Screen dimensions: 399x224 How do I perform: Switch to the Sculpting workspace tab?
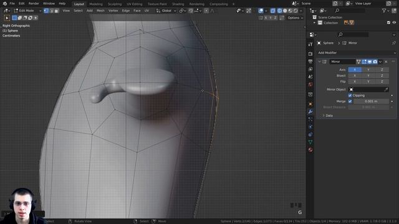pos(115,4)
